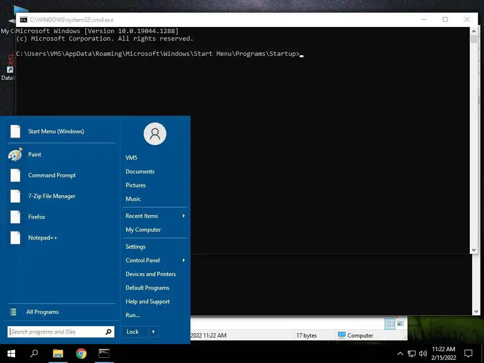Open the notification center icon
484x363 pixels.
coord(468,354)
